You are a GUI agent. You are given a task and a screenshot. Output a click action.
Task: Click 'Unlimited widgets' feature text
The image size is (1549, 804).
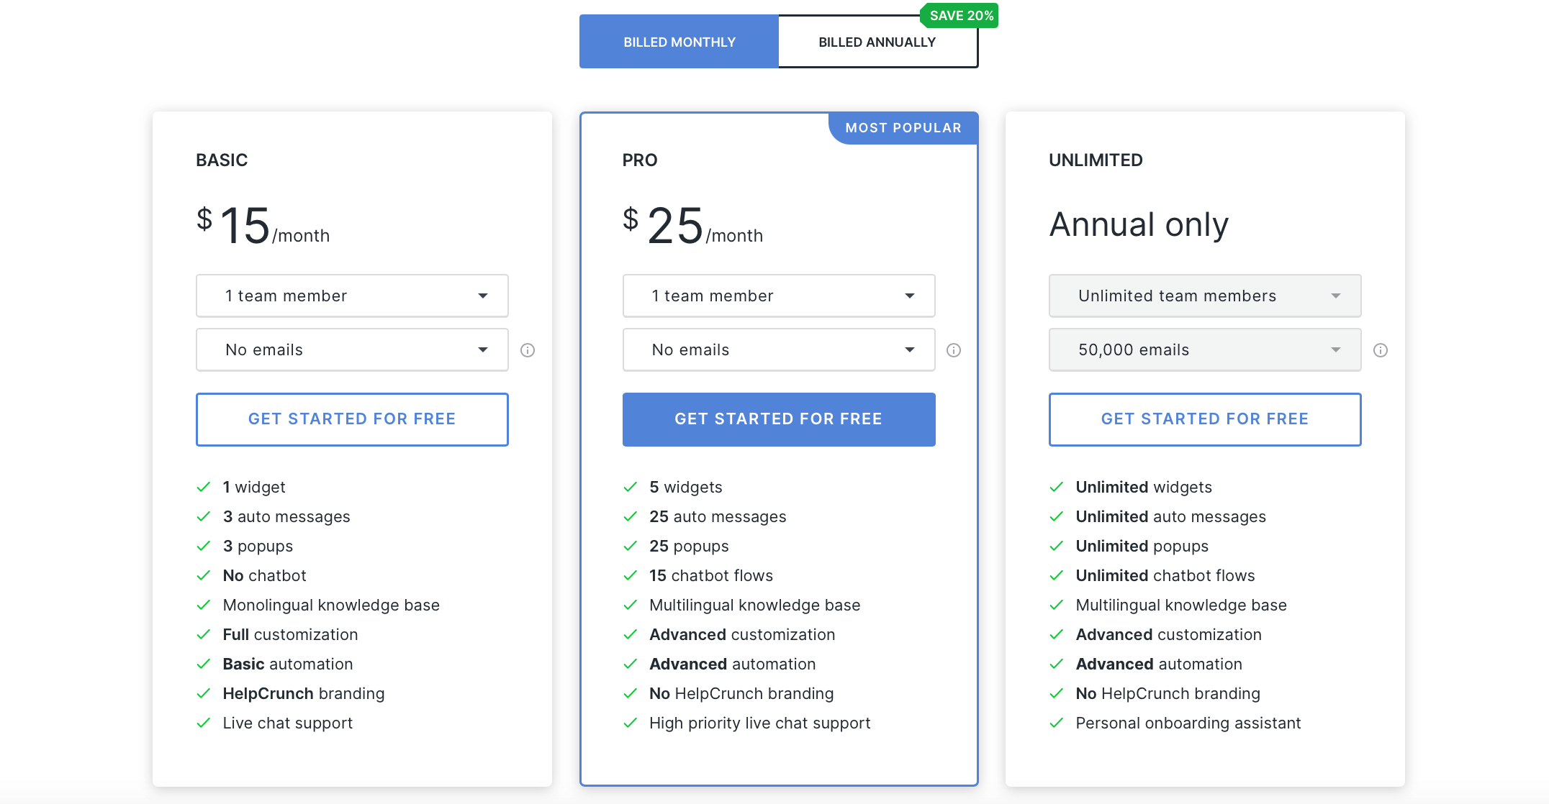coord(1144,487)
